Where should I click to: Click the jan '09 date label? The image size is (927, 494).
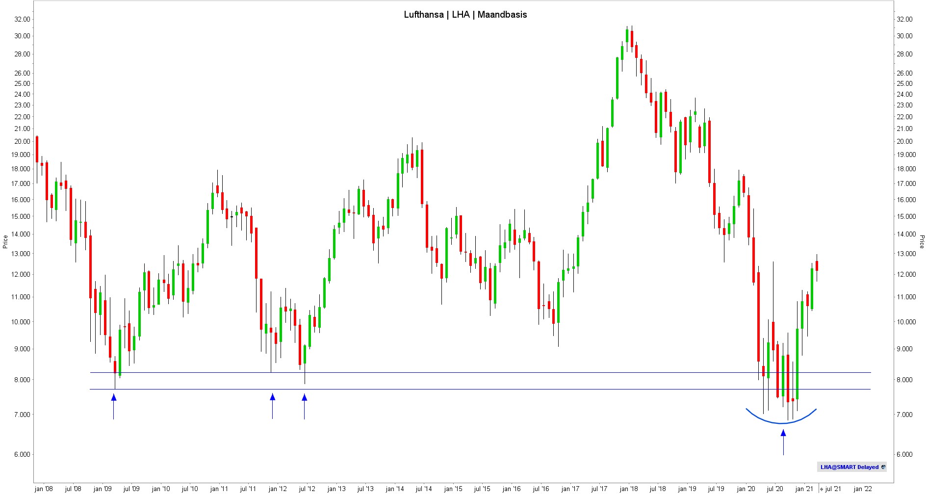(102, 489)
